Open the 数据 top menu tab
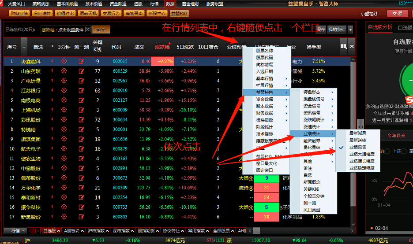The height and width of the screenshot is (244, 413). (170, 4)
